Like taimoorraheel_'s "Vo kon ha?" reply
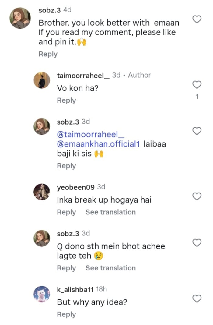Viewport: 213px width, 325px height. (x=197, y=85)
